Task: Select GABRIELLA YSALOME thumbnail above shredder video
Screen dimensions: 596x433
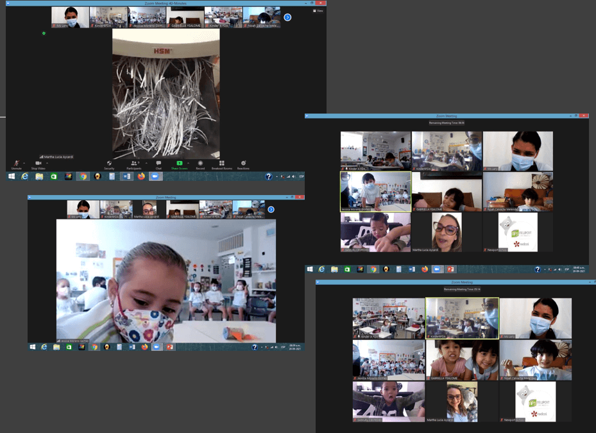Action: tap(185, 17)
